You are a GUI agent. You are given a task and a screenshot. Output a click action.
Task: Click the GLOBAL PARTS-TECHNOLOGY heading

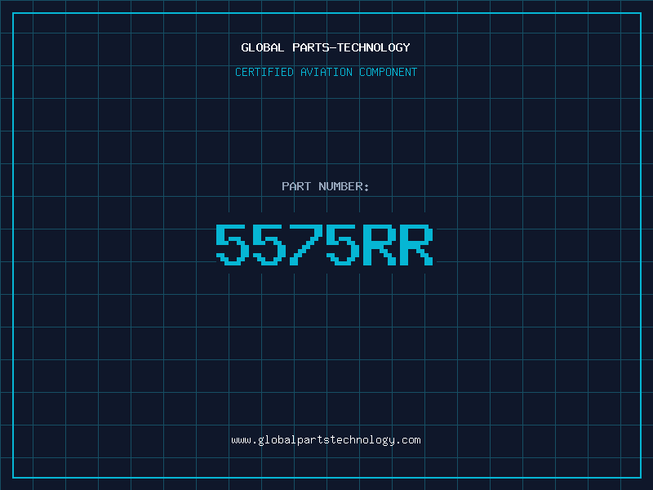click(x=326, y=48)
